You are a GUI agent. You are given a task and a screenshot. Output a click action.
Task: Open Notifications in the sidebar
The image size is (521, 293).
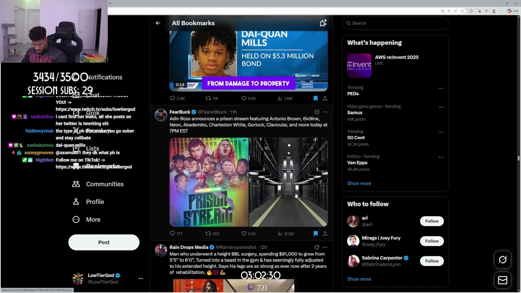(x=104, y=77)
